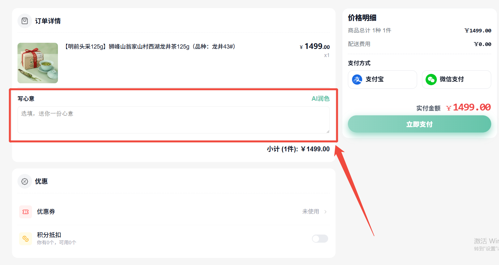Click the green WeChat Pay logo icon
Viewport: 499px width, 265px height.
click(431, 79)
